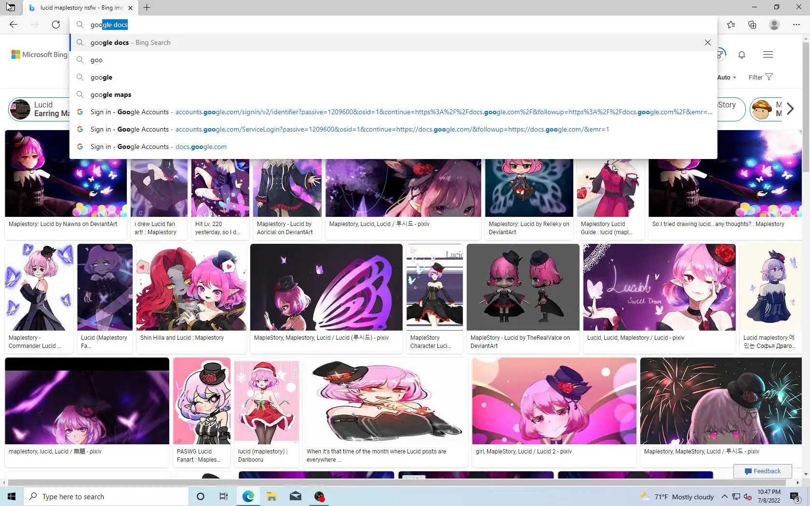Image resolution: width=810 pixels, height=506 pixels.
Task: Click into the address bar text field
Action: click(x=393, y=25)
